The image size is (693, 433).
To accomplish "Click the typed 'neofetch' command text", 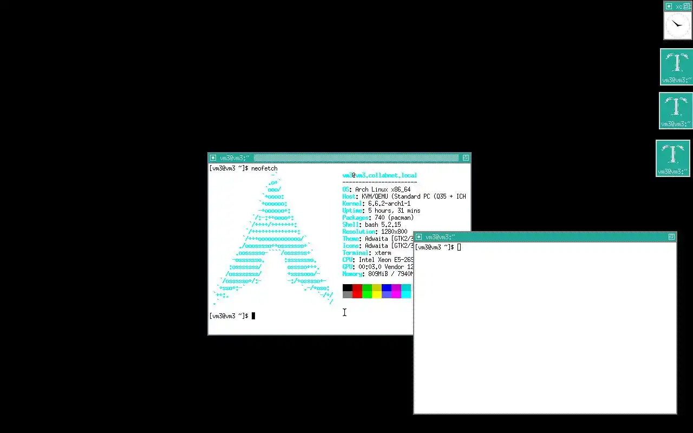I will tap(264, 168).
